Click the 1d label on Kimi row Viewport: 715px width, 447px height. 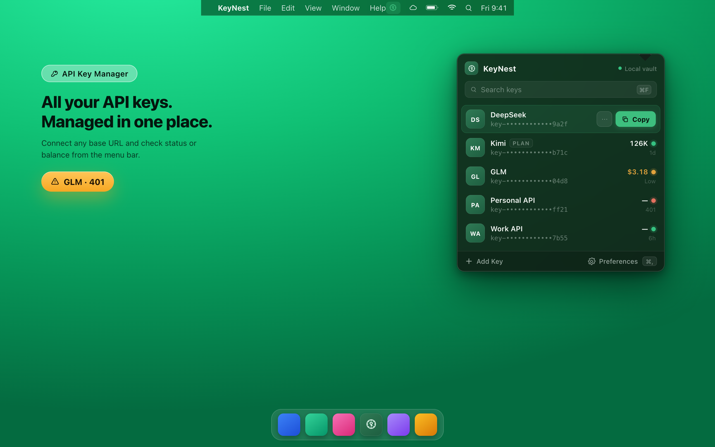[652, 153]
